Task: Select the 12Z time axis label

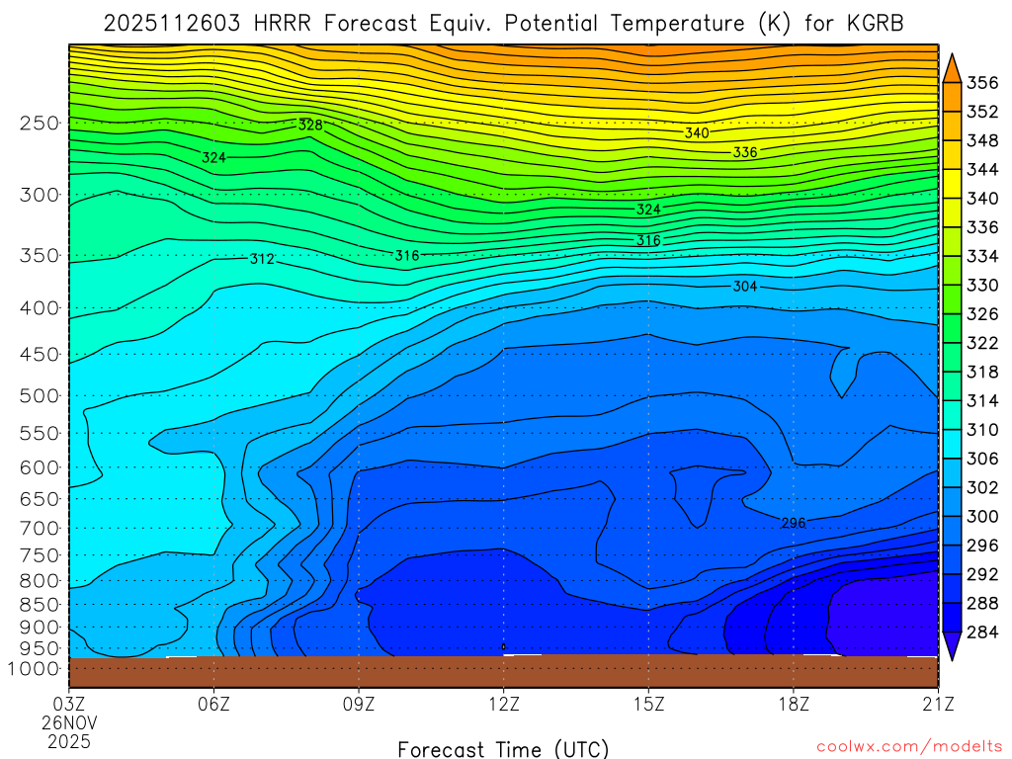Action: 503,704
